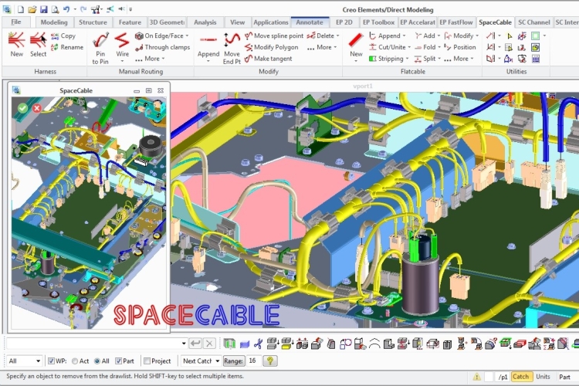Image resolution: width=579 pixels, height=386 pixels.
Task: Click the New document icon
Action: [x=21, y=9]
